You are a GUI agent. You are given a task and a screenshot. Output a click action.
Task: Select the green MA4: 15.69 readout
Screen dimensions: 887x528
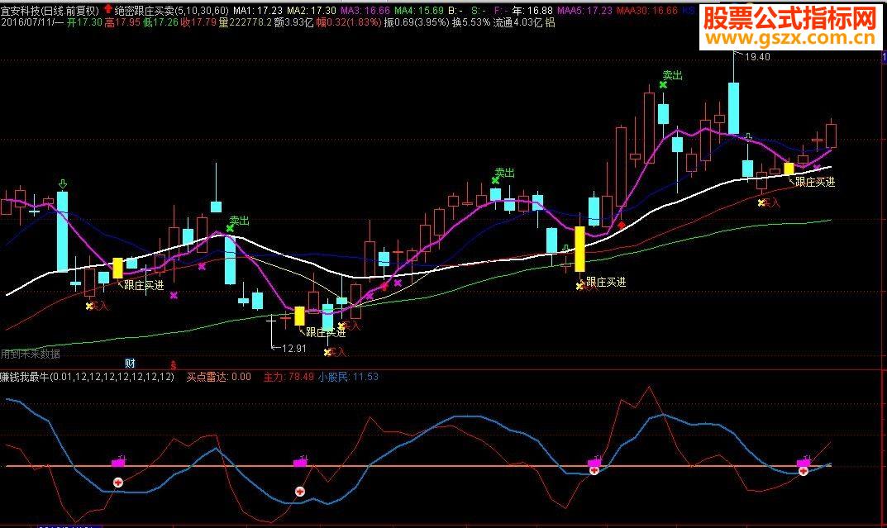[x=418, y=10]
